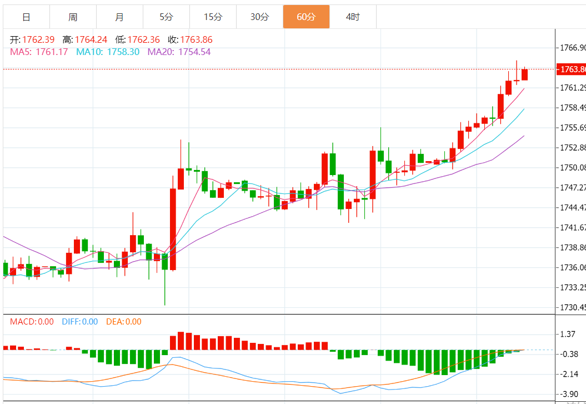The image size is (586, 404).
Task: Click the 1761.29 price axis label
Action: tap(573, 88)
